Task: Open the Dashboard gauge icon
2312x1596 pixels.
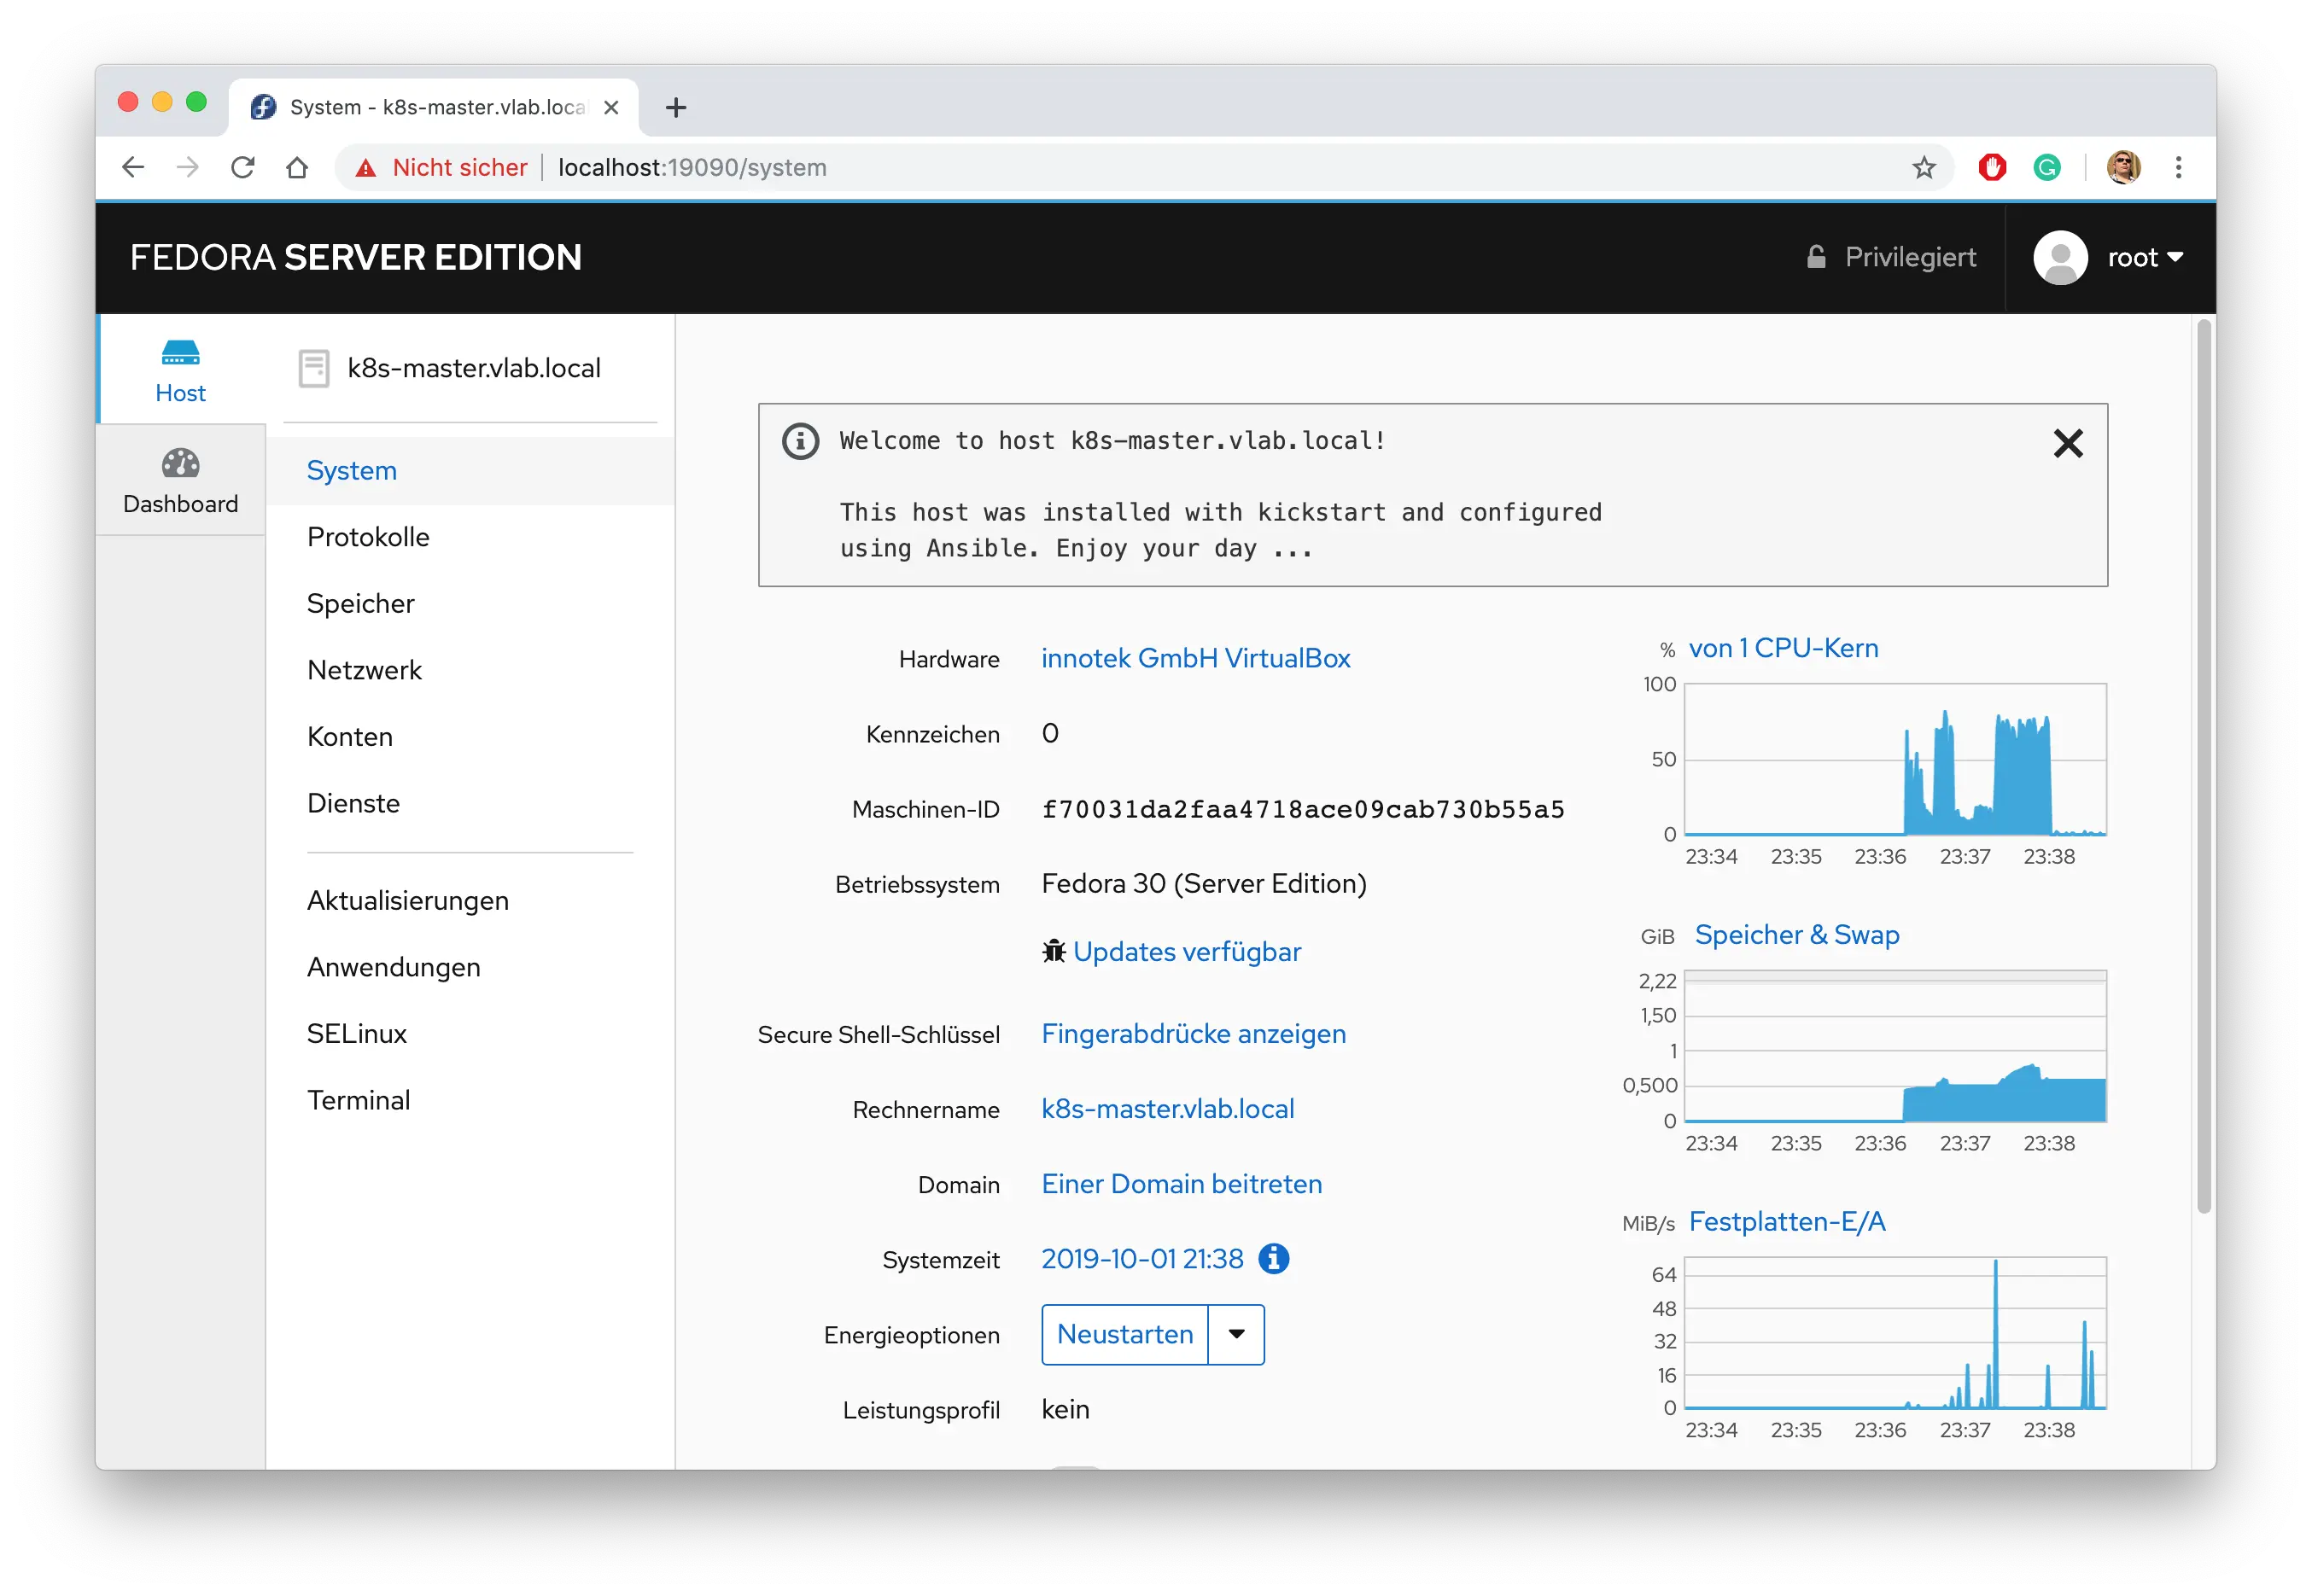Action: point(180,464)
